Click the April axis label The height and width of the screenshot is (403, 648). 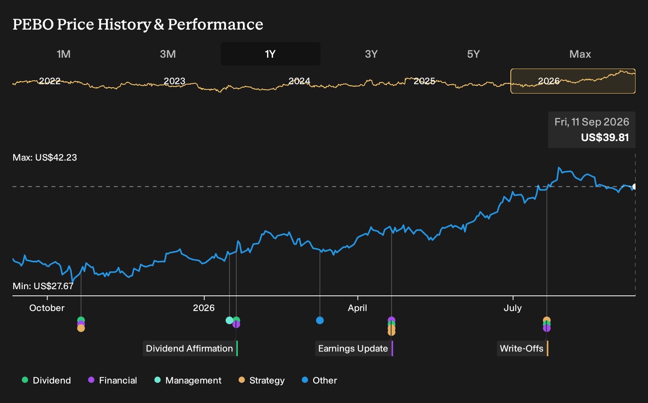click(358, 308)
